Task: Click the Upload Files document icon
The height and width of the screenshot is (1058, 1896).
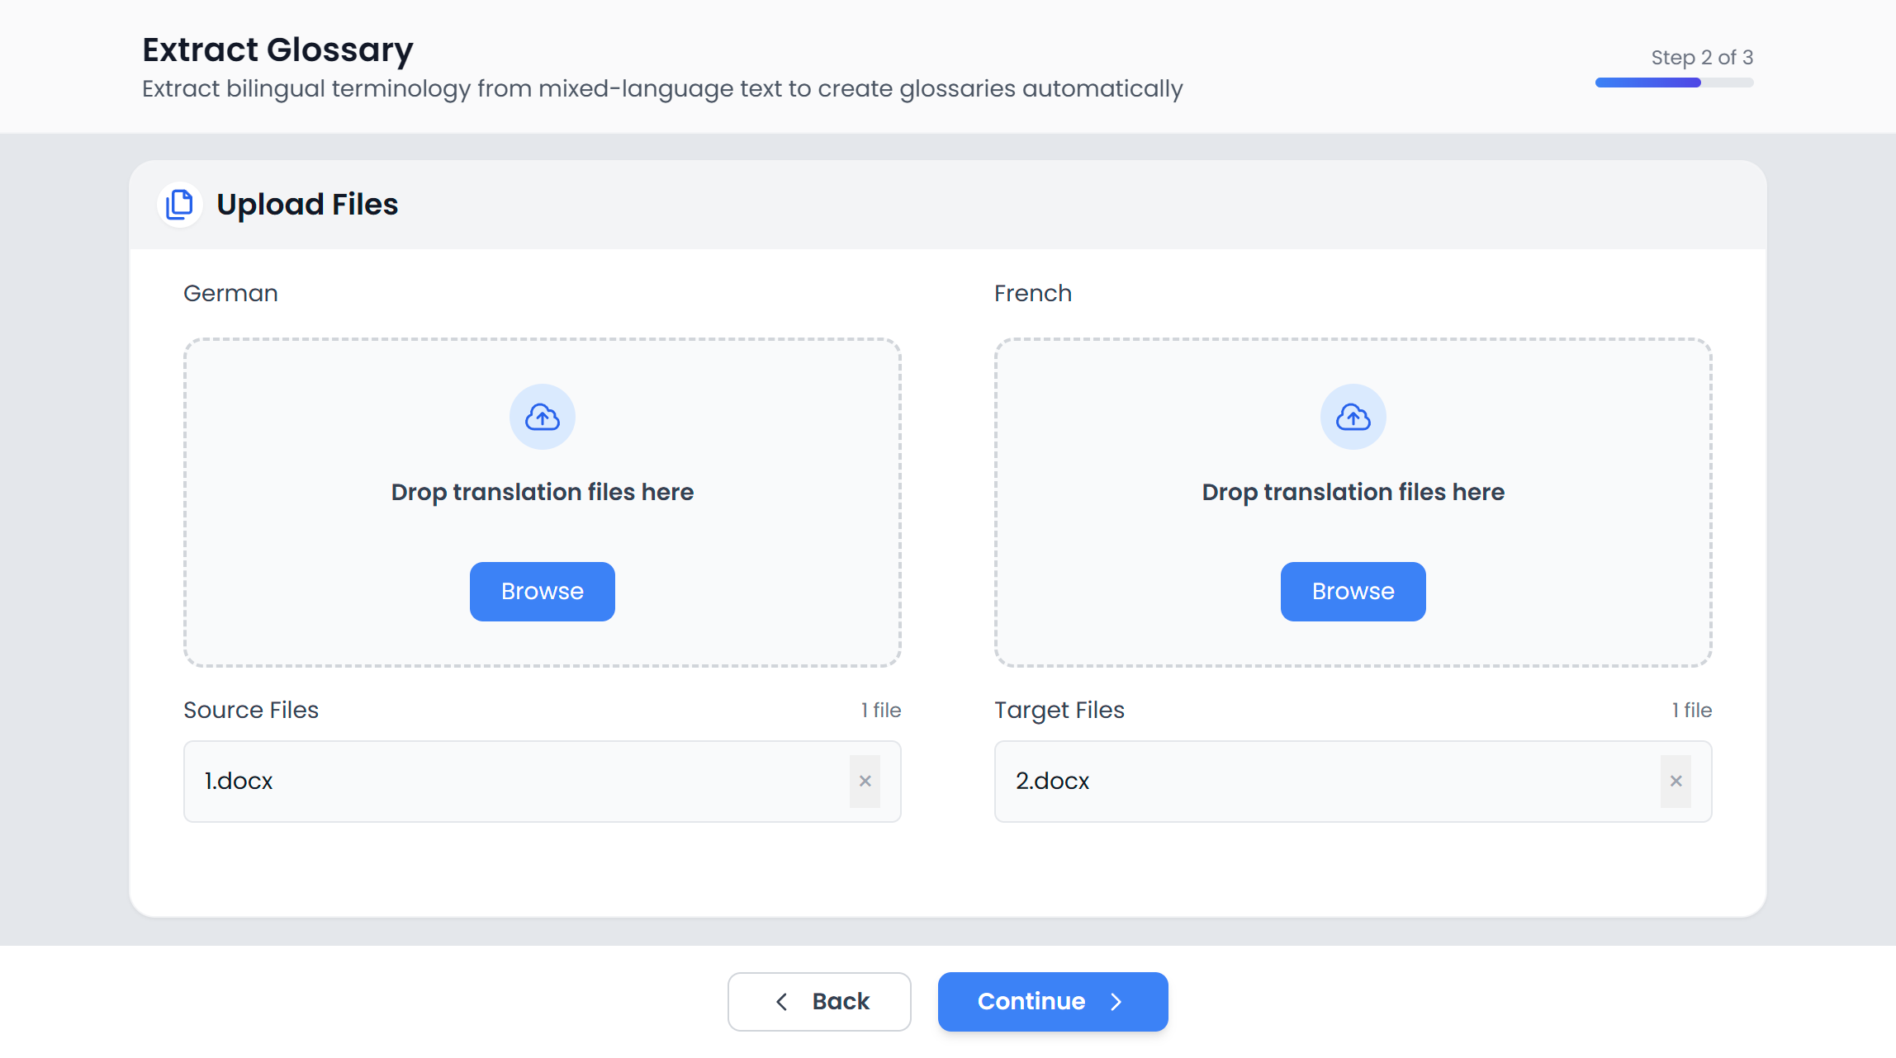Action: tap(179, 204)
